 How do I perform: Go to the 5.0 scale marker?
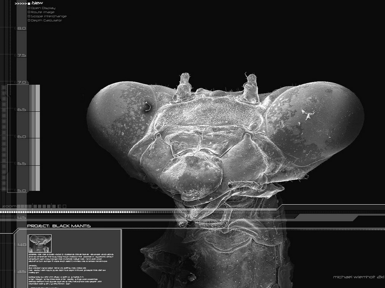tap(22, 191)
